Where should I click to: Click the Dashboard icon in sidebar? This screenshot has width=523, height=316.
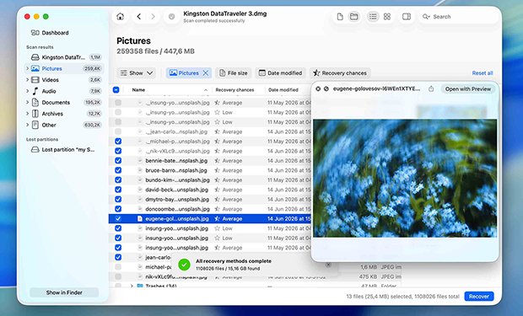[x=35, y=32]
